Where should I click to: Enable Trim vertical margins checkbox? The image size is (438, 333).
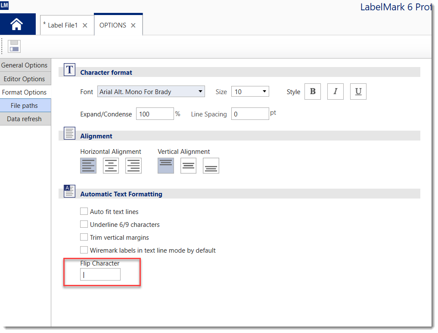click(x=84, y=237)
